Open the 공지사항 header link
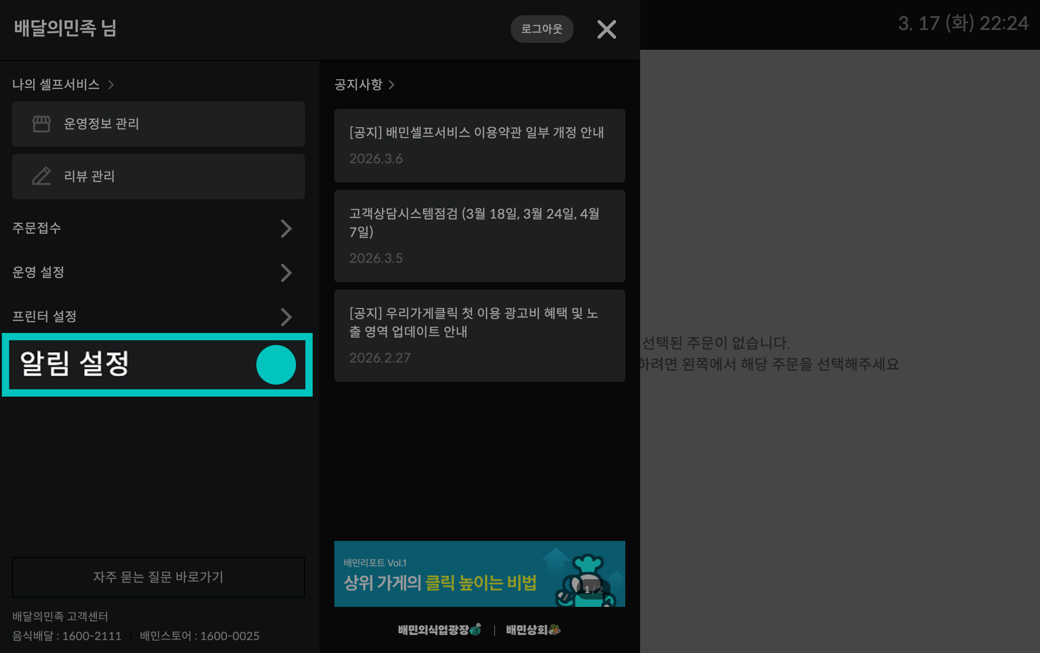Viewport: 1040px width, 653px height. click(364, 84)
